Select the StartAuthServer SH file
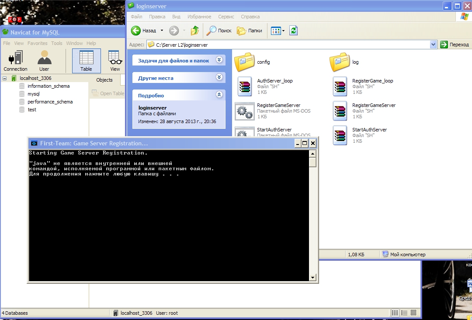The width and height of the screenshot is (472, 320). (340, 135)
